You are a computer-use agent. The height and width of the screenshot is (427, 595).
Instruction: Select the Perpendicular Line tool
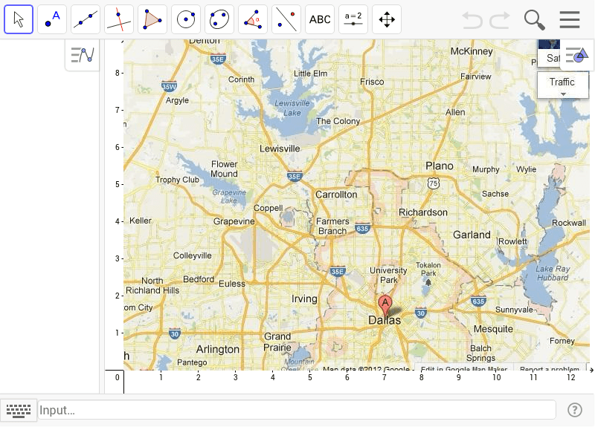point(119,19)
